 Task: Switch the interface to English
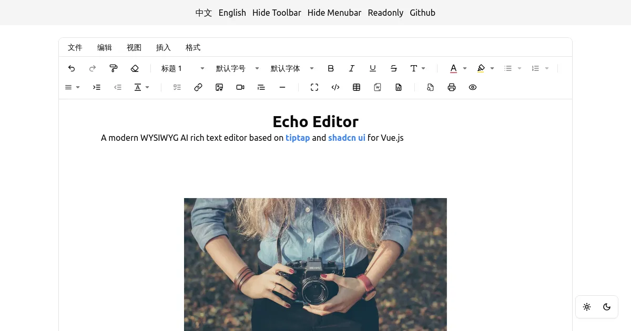pyautogui.click(x=232, y=13)
